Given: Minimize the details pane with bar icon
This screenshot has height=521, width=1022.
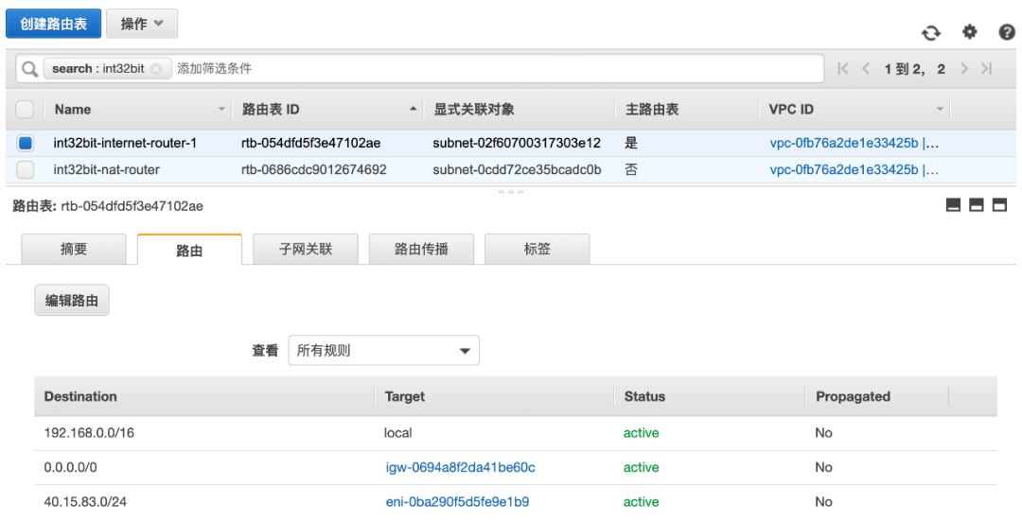Looking at the screenshot, I should click(x=953, y=205).
